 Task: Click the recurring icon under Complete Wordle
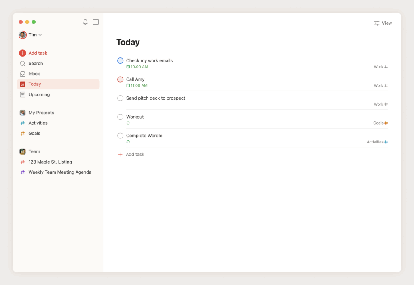pyautogui.click(x=128, y=142)
